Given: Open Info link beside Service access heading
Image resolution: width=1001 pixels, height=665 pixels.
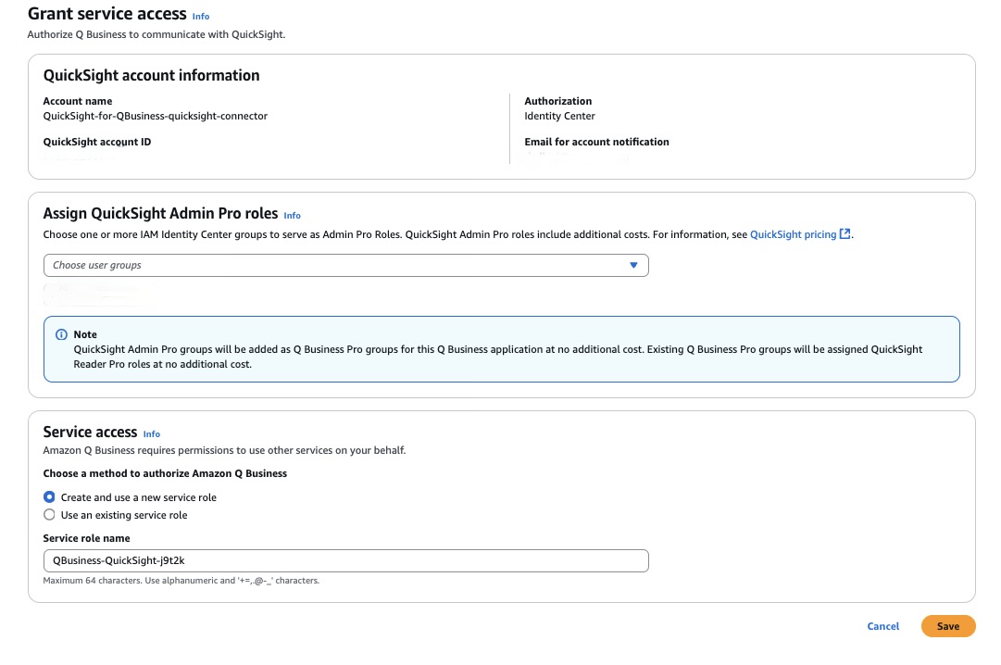Looking at the screenshot, I should point(151,434).
